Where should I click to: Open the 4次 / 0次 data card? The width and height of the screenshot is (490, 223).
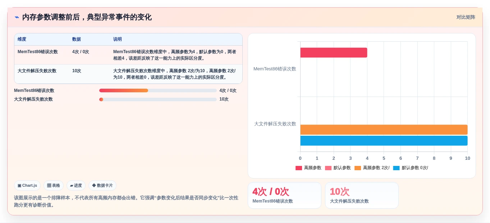point(284,195)
